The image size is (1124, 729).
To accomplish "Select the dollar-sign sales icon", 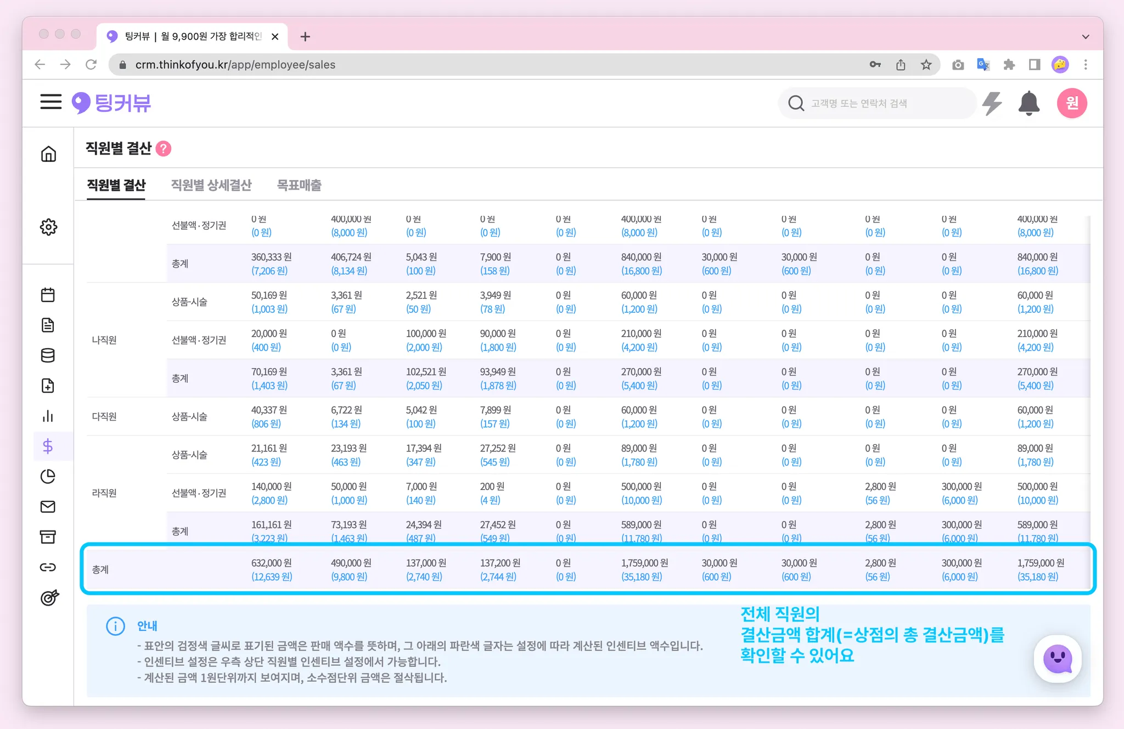I will pyautogui.click(x=48, y=447).
